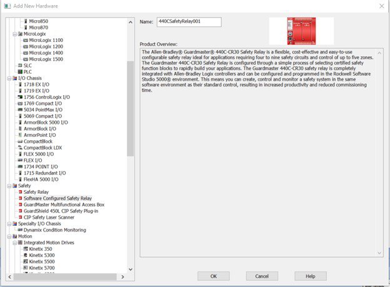Screen dimensions: 390x287
Task: Click the 1718 EX I/O icon
Action: (x=21, y=84)
